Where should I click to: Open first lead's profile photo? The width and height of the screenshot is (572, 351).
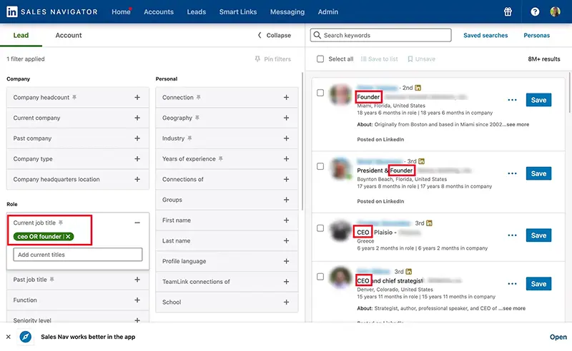point(340,95)
